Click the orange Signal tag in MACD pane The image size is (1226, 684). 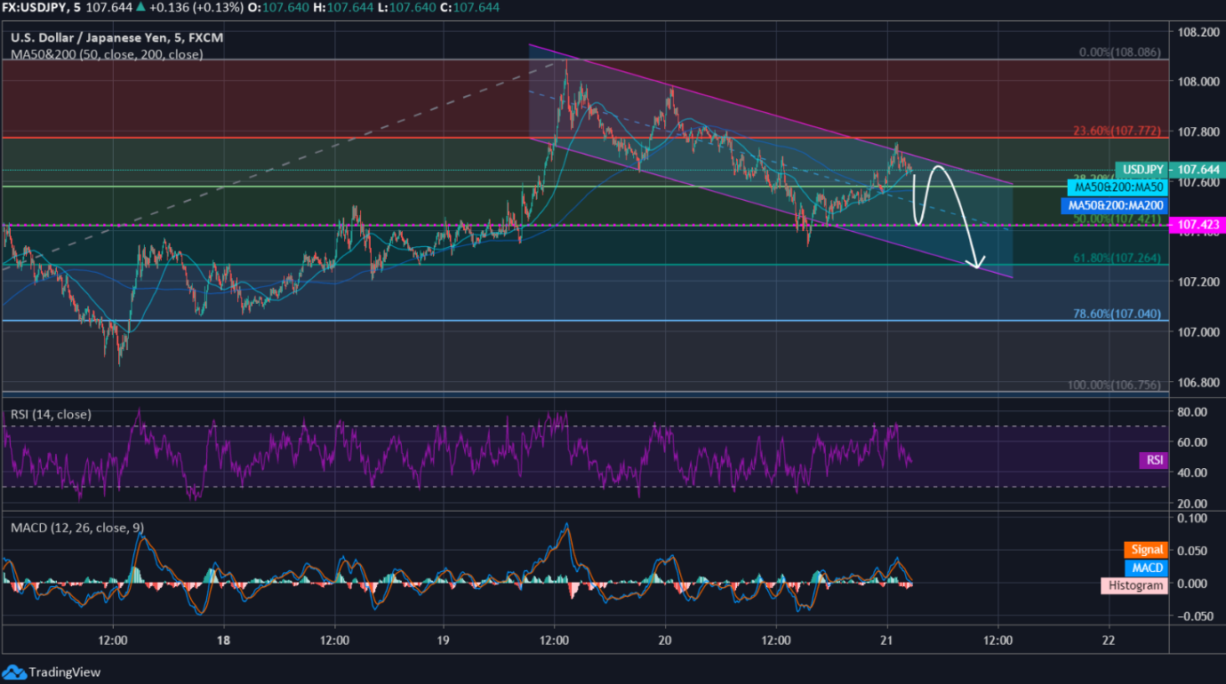coord(1147,550)
